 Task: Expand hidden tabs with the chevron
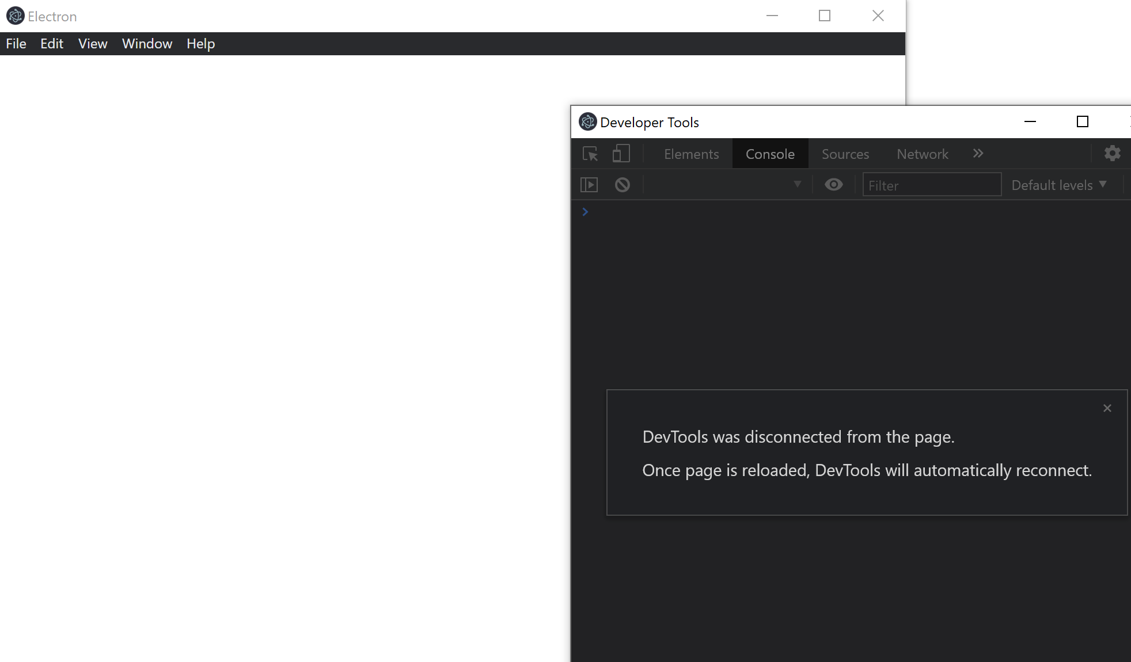tap(977, 154)
